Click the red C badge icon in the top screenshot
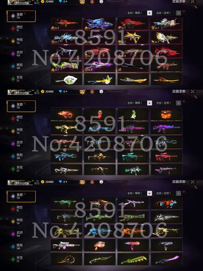This screenshot has height=271, width=203. 92,2
